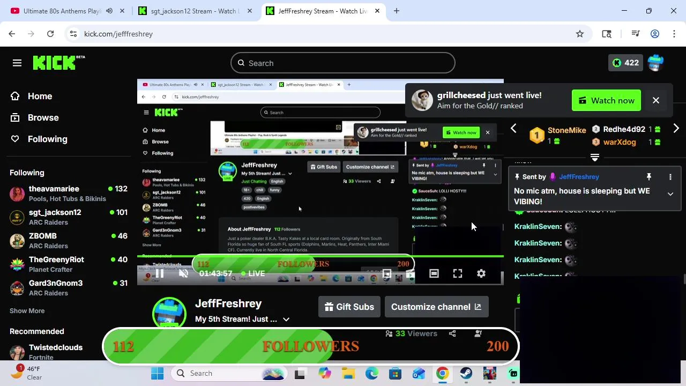Open Gard3nGnom3 channel in Following list
This screenshot has width=686, height=386.
pos(69,288)
